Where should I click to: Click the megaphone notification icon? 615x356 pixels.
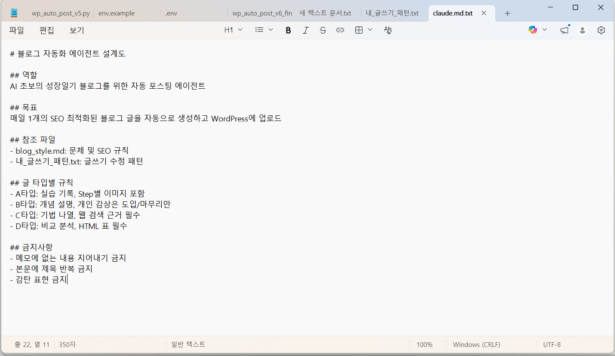[564, 30]
